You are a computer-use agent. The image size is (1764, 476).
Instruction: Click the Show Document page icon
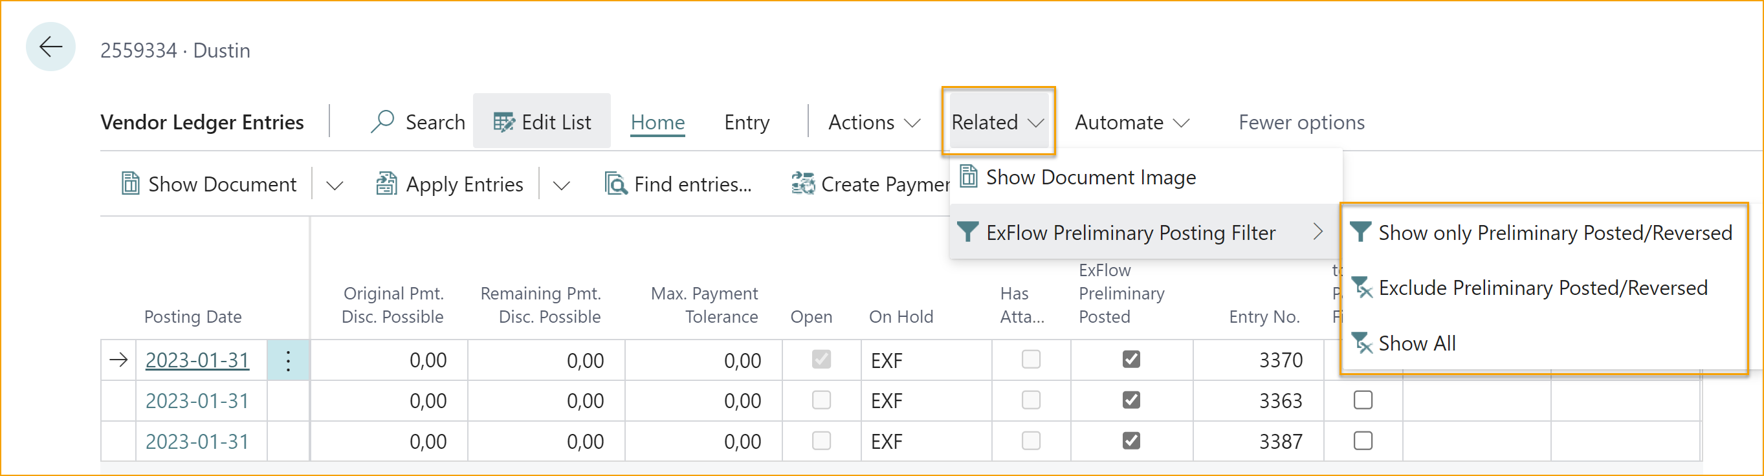tap(130, 183)
